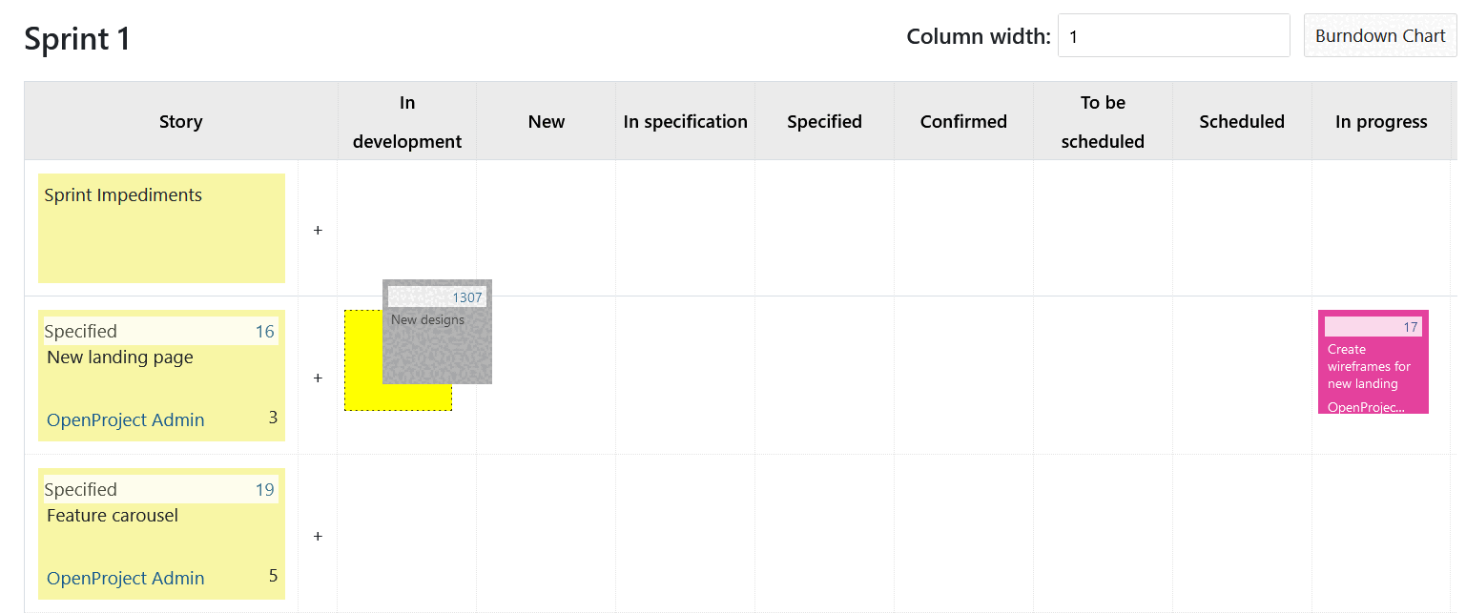Click the New landing page story title
The height and width of the screenshot is (613, 1466).
coord(120,358)
